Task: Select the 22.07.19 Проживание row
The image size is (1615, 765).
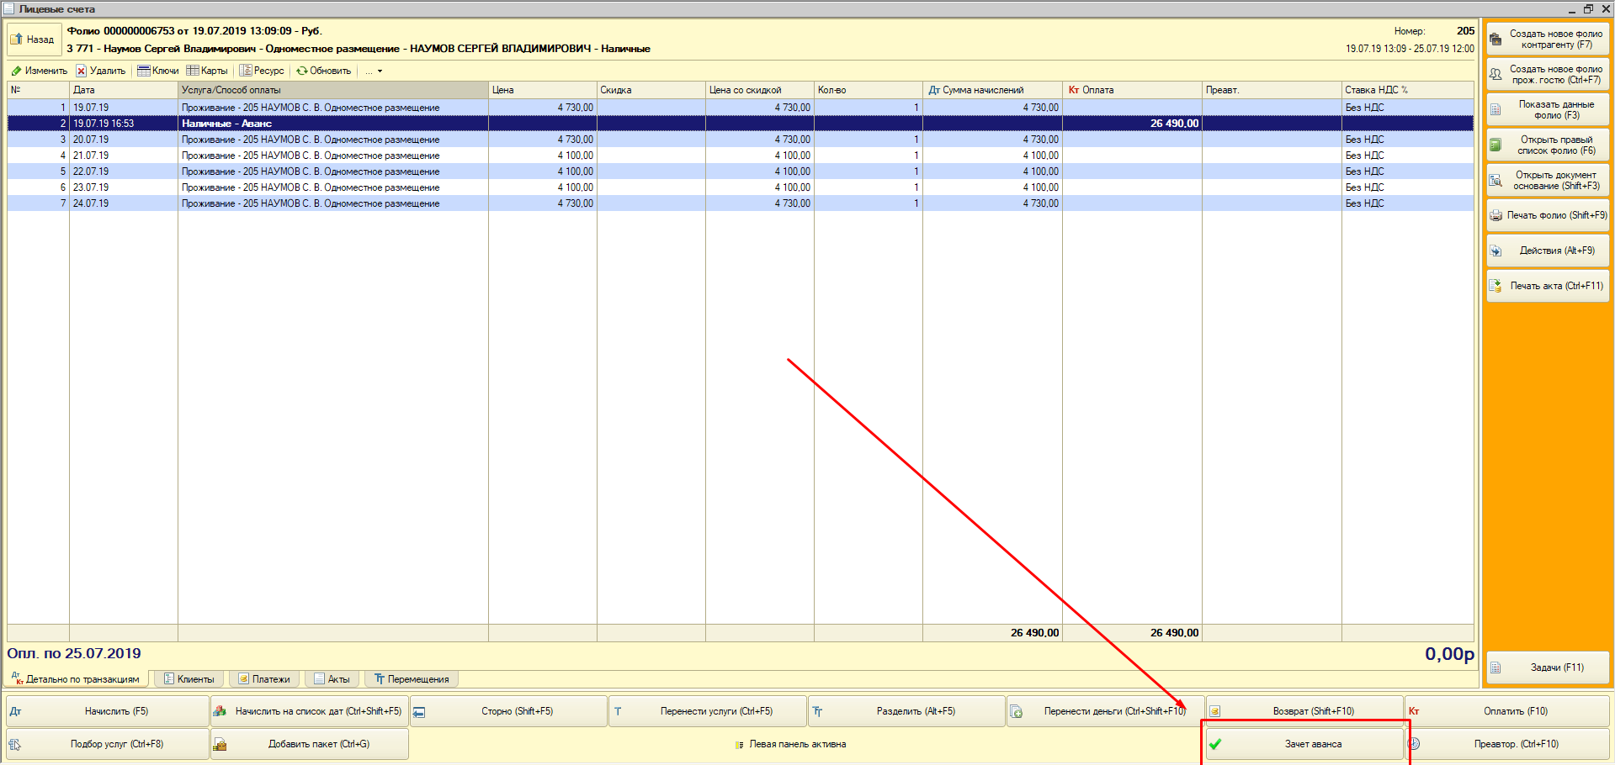Action: pos(741,171)
